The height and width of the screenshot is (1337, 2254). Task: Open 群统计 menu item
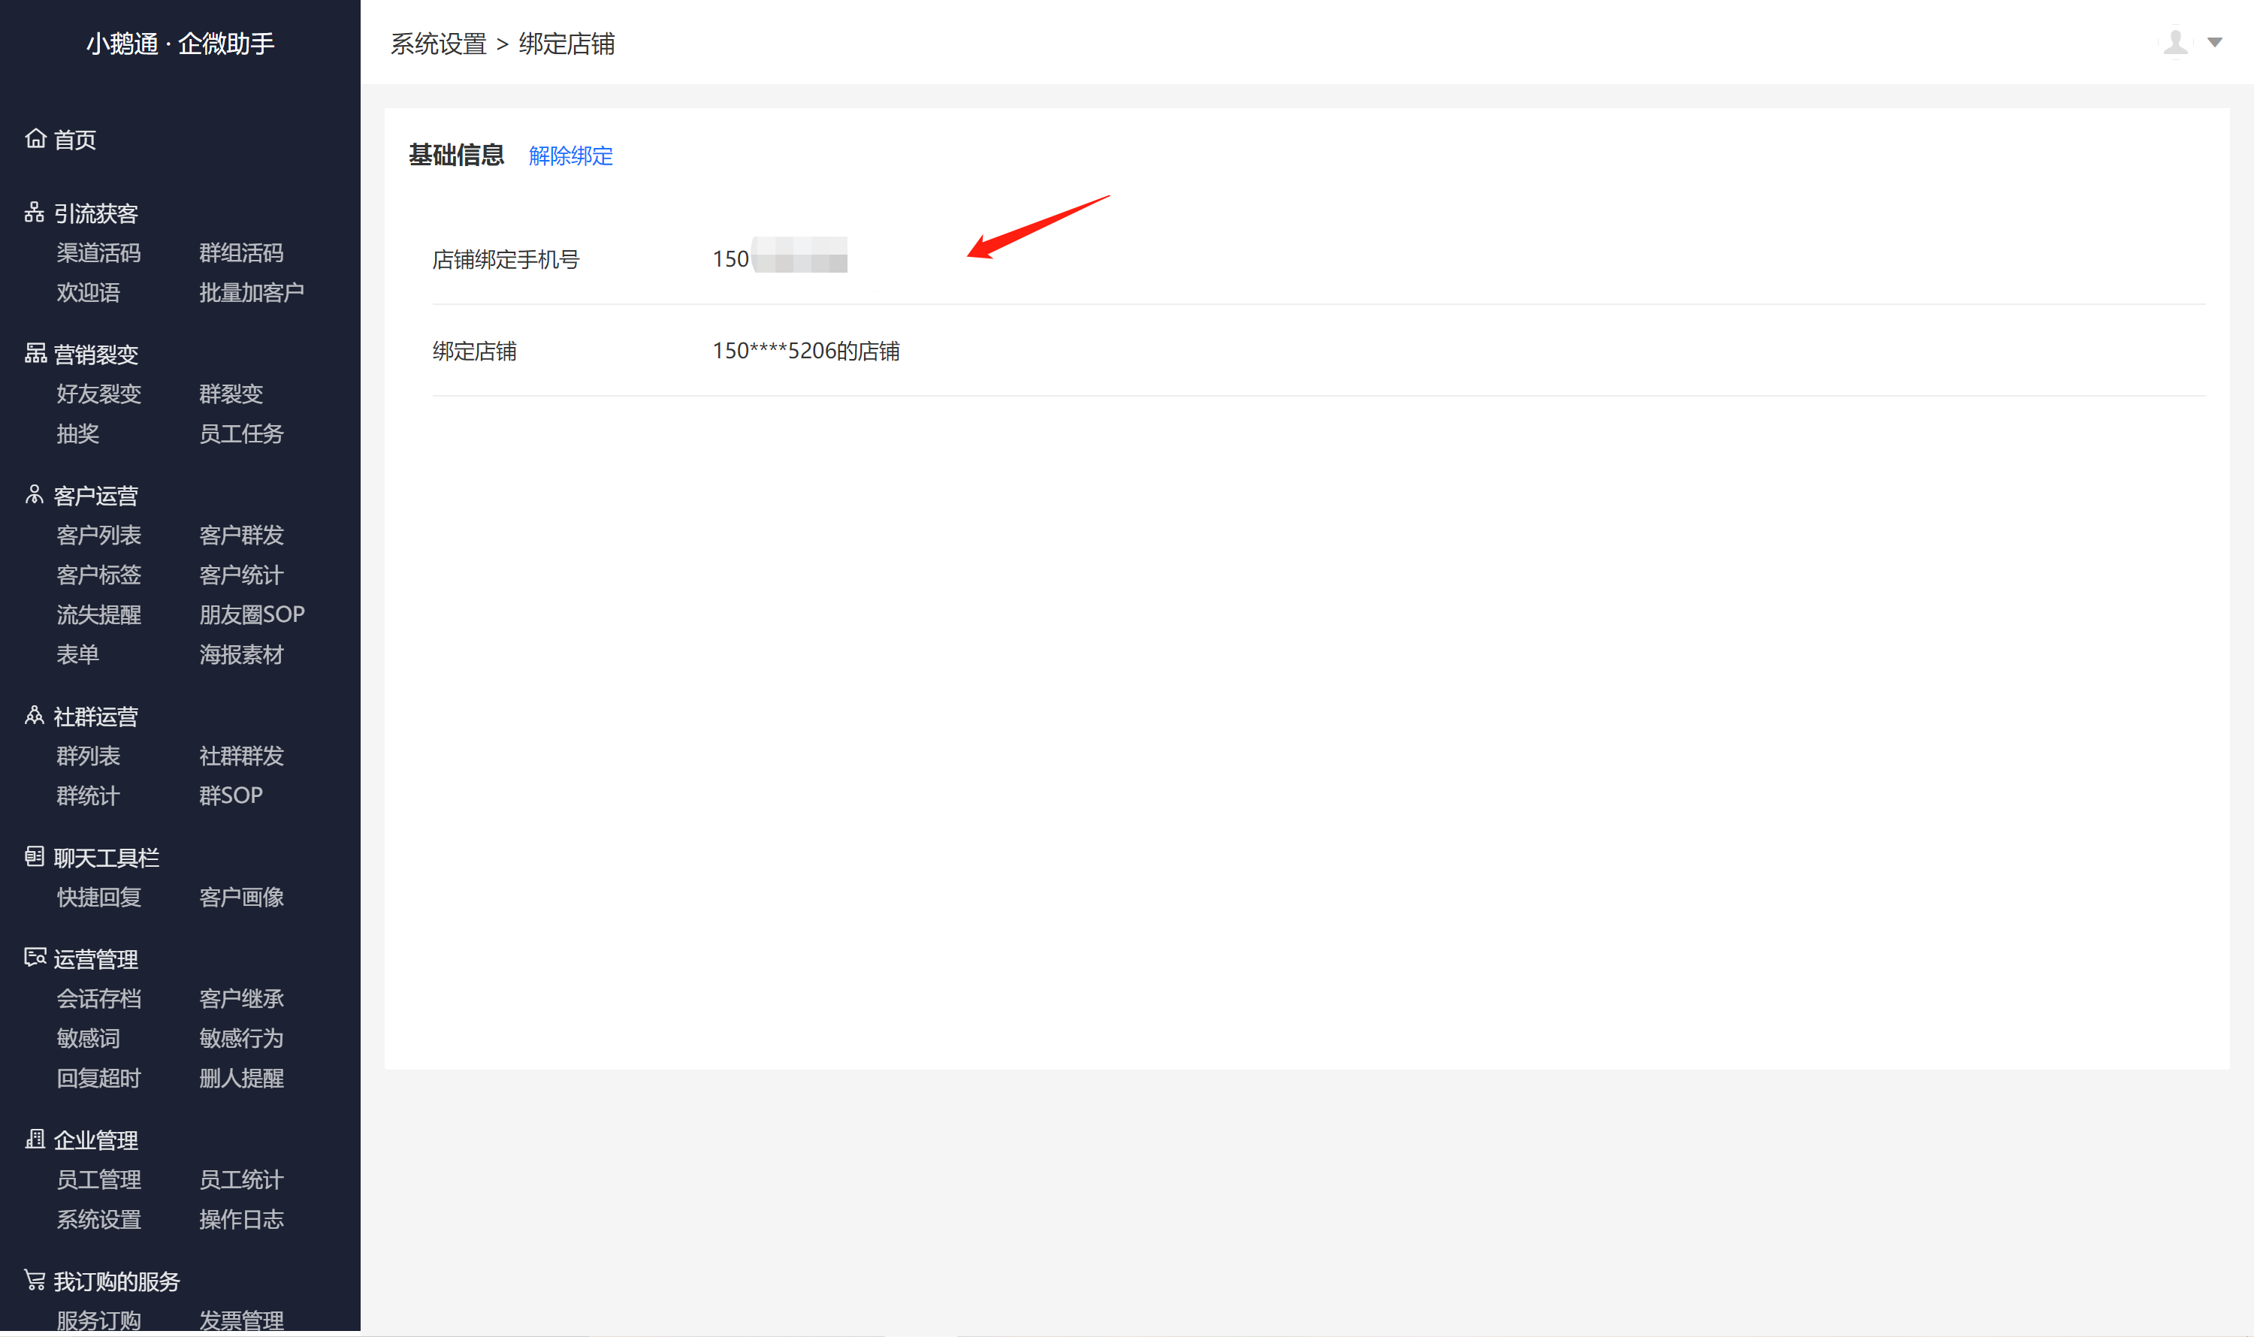click(x=89, y=796)
